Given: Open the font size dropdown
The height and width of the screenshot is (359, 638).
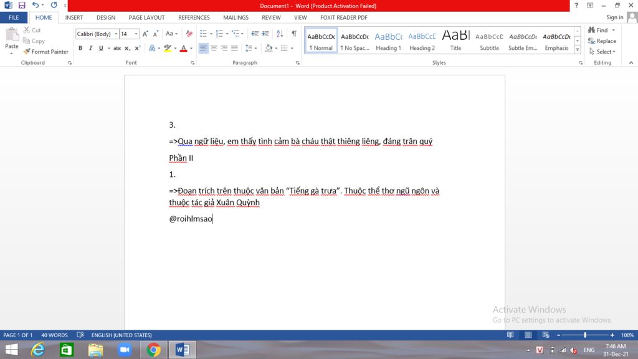Looking at the screenshot, I should (136, 34).
